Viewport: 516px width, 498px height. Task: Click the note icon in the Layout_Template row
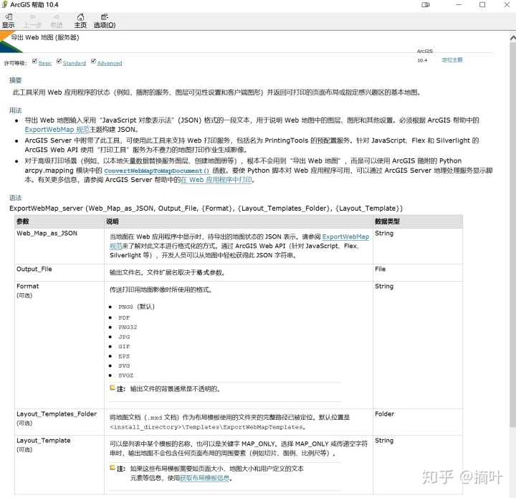point(113,467)
